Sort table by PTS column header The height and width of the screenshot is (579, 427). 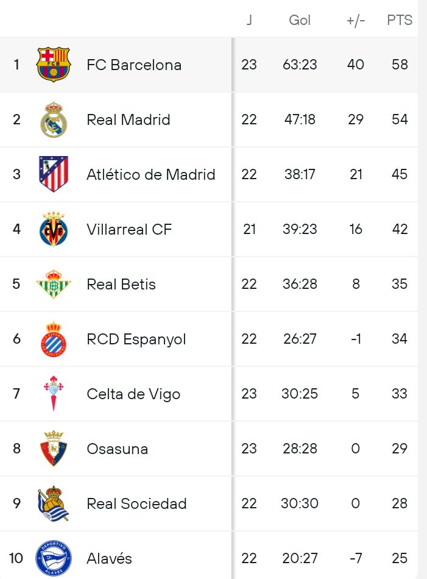400,20
